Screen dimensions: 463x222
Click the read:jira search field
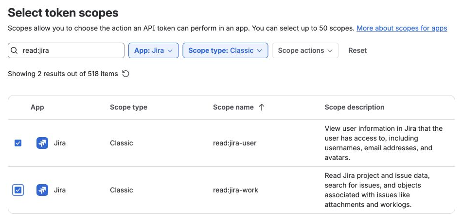point(66,50)
